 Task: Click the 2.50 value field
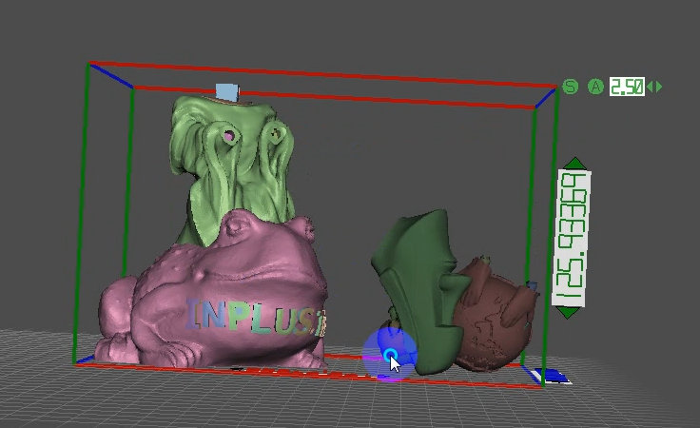[x=627, y=87]
